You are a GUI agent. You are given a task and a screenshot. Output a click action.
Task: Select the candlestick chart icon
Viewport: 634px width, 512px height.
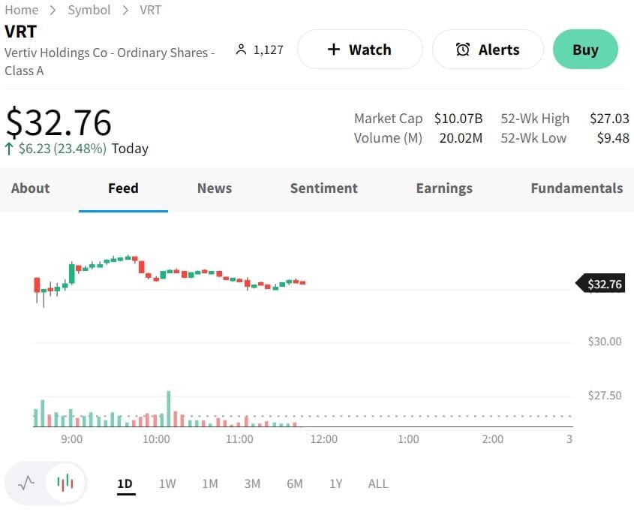pos(66,483)
